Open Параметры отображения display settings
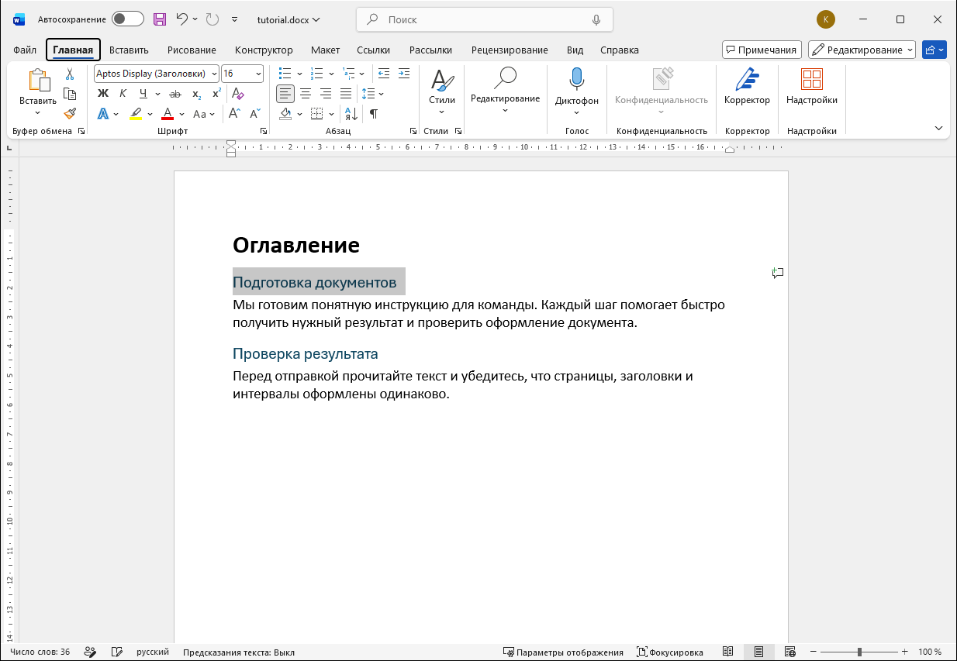 click(563, 652)
